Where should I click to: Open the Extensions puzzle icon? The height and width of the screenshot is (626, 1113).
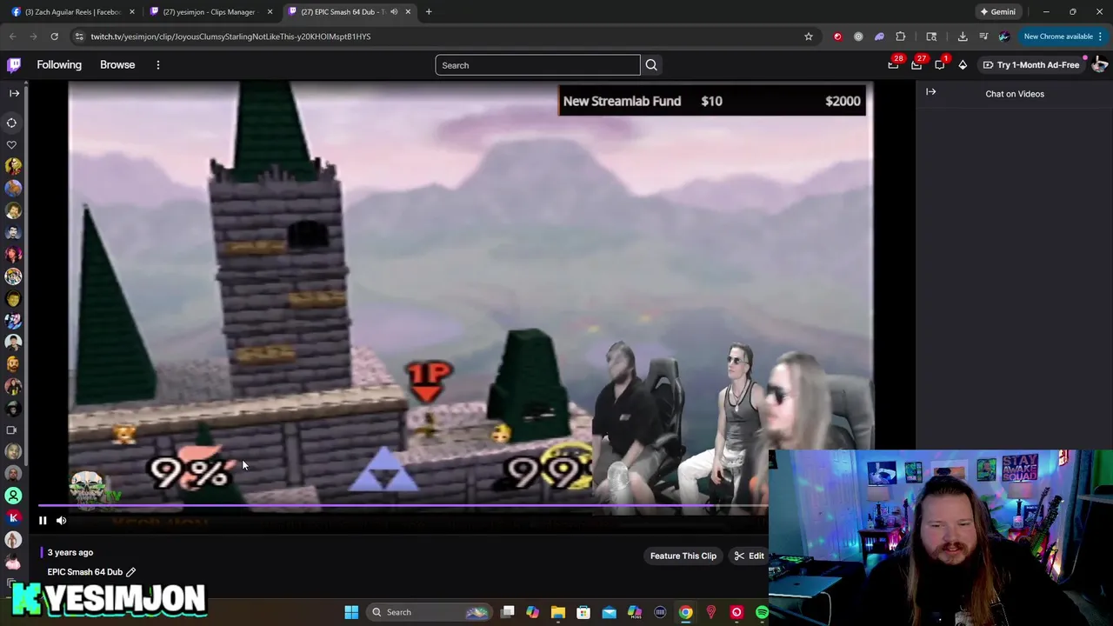coord(901,37)
